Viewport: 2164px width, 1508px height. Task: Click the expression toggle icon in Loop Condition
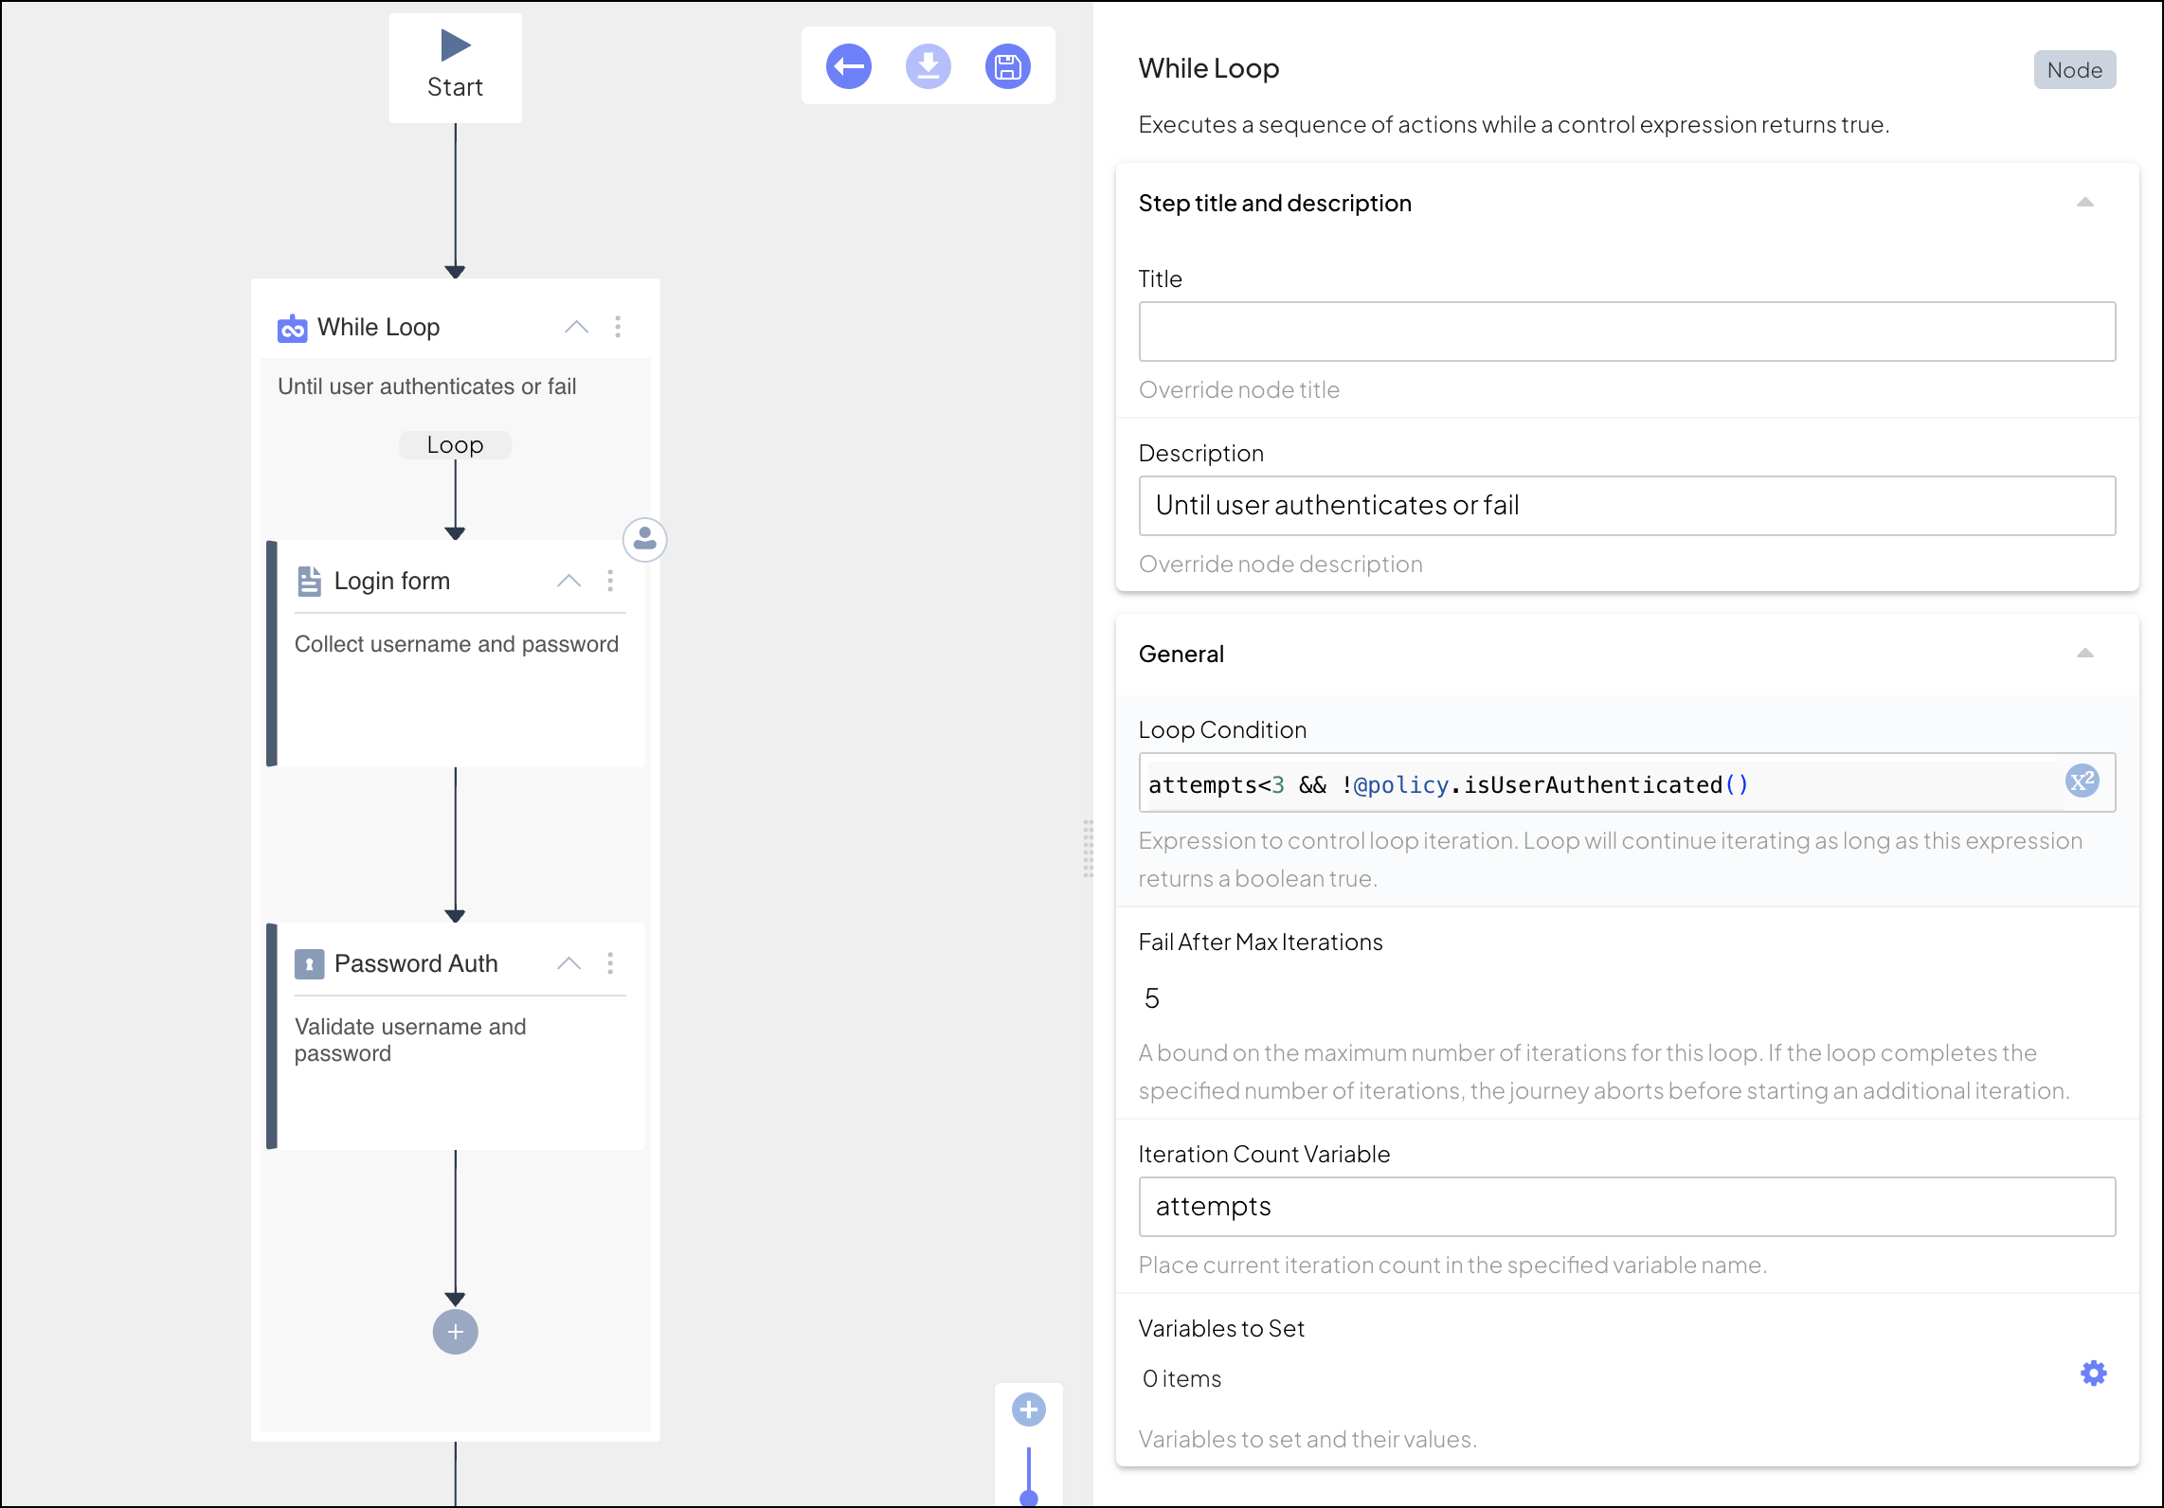[x=2082, y=781]
